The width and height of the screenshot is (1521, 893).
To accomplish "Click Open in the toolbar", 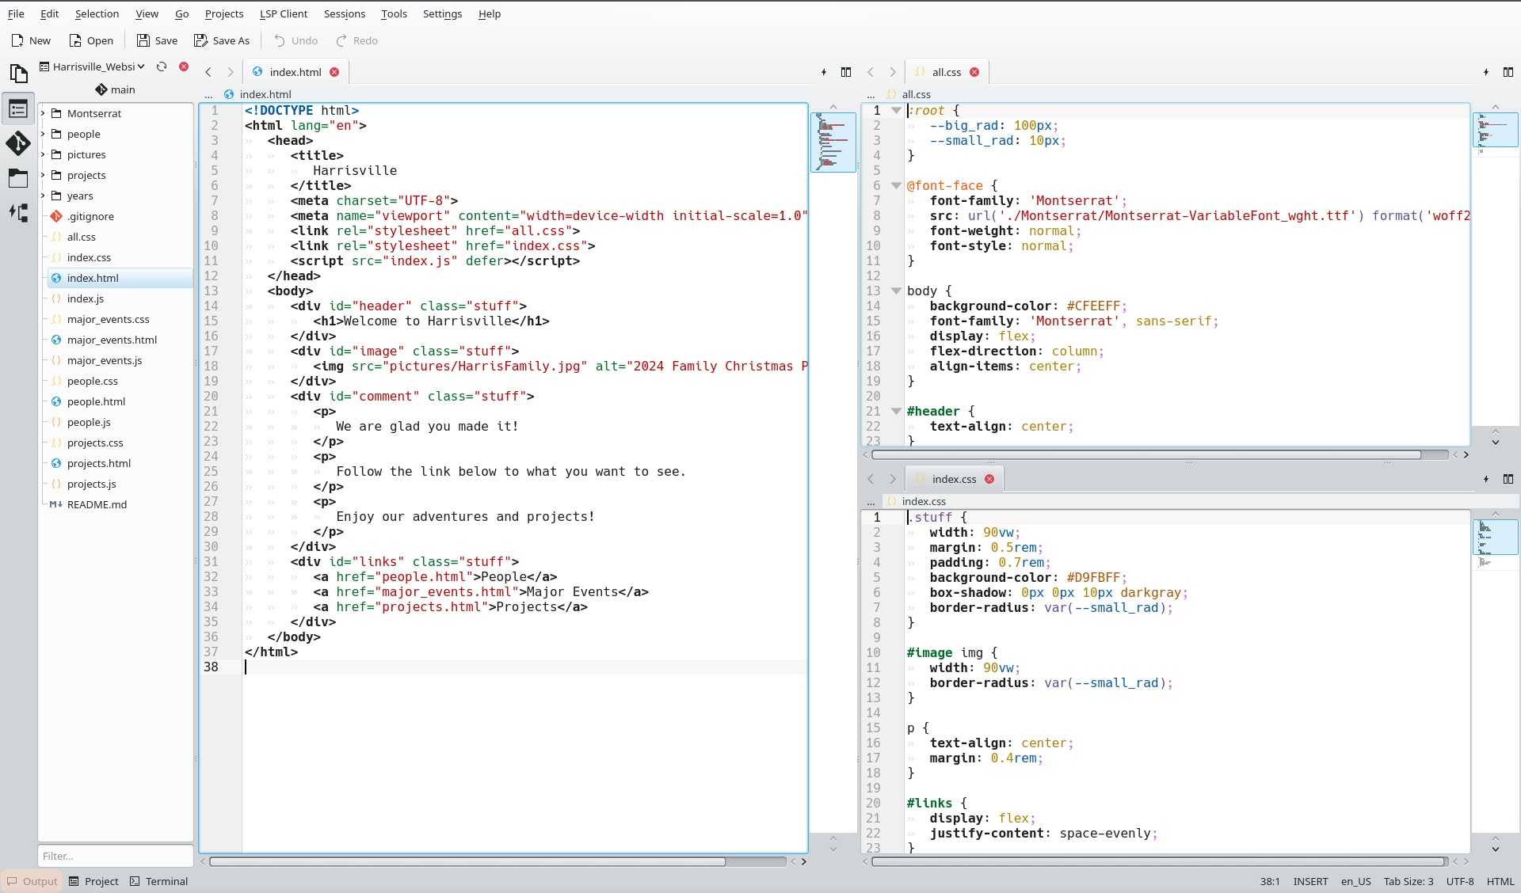I will coord(91,40).
